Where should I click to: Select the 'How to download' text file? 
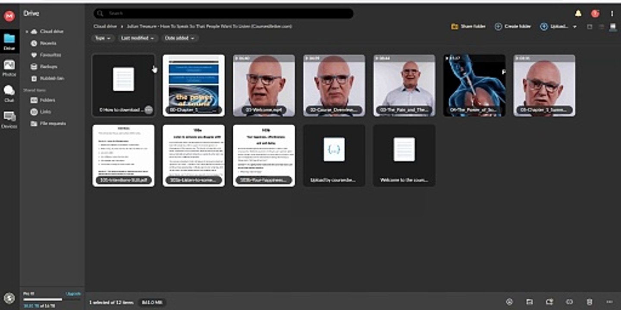pos(123,85)
